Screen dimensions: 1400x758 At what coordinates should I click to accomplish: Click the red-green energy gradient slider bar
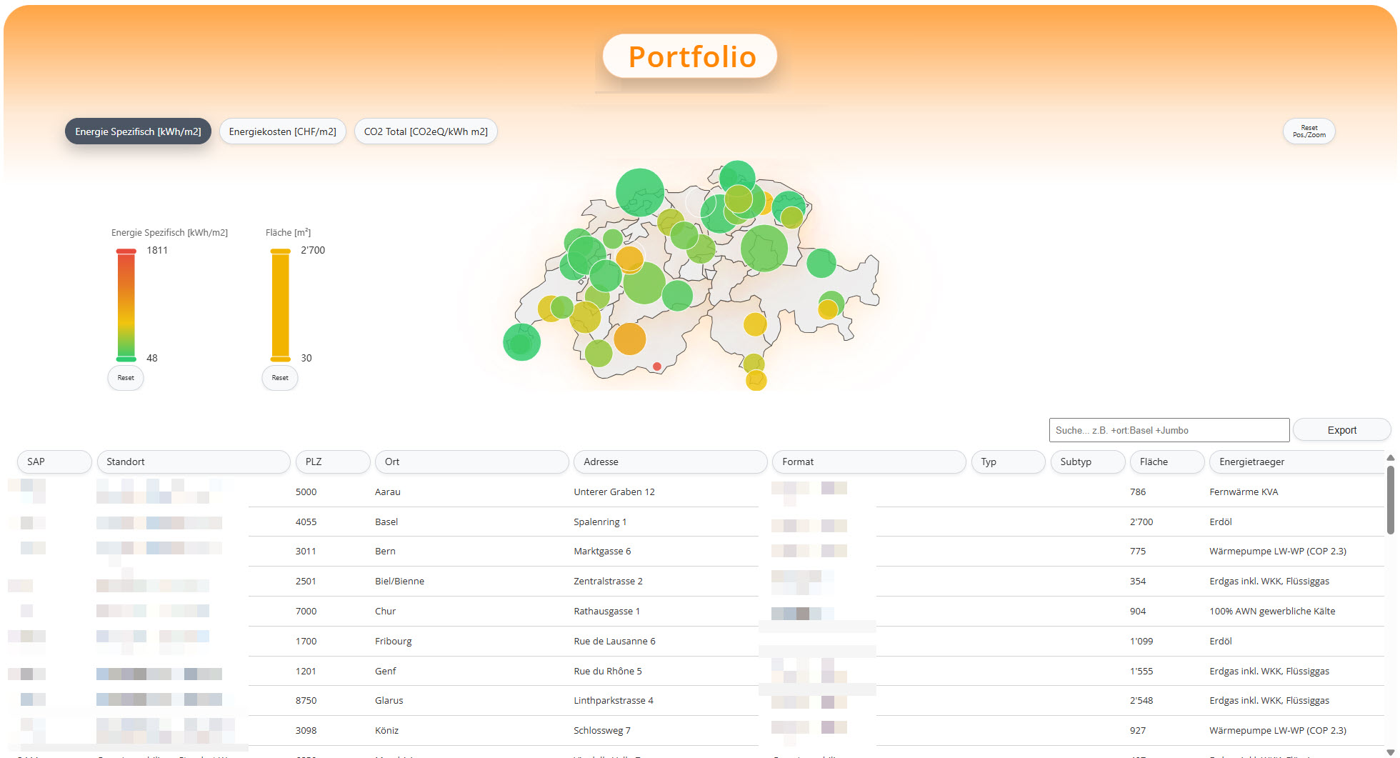(126, 304)
